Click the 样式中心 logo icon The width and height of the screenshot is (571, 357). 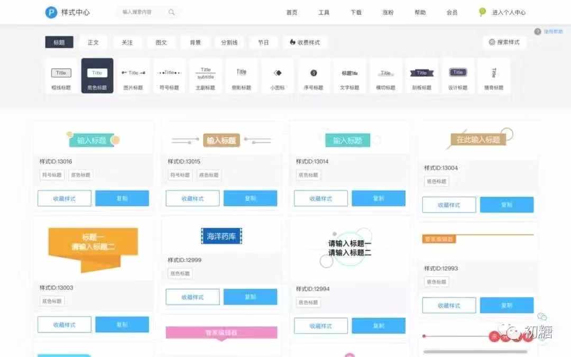click(x=51, y=12)
